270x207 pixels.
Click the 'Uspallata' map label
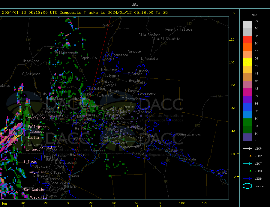pos(31,61)
